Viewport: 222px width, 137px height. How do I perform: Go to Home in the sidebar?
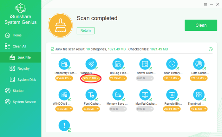pos(21,35)
